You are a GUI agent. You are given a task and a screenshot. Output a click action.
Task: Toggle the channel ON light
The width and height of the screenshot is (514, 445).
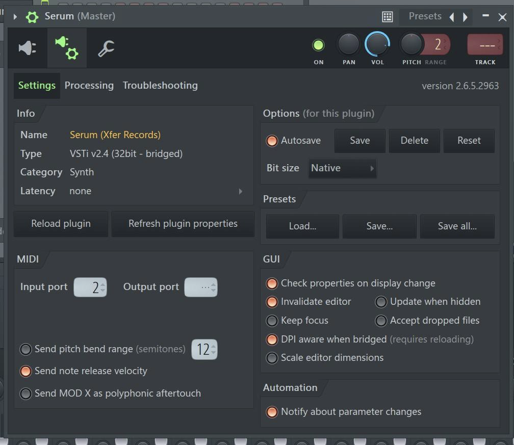[x=318, y=45]
